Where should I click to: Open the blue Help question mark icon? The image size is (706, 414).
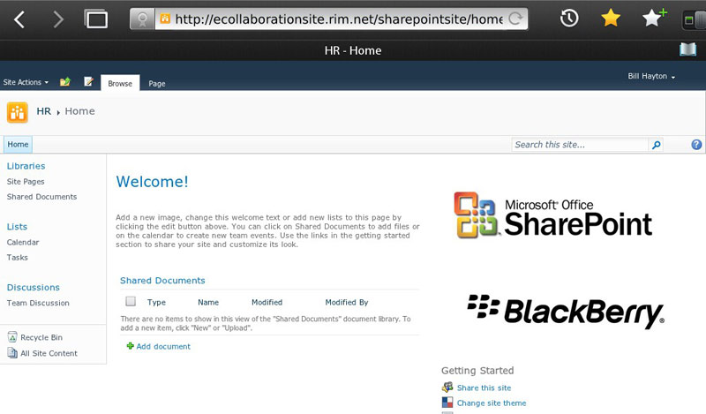click(x=696, y=145)
